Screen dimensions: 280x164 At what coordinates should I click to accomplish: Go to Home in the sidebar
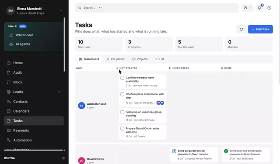[x=34, y=63]
